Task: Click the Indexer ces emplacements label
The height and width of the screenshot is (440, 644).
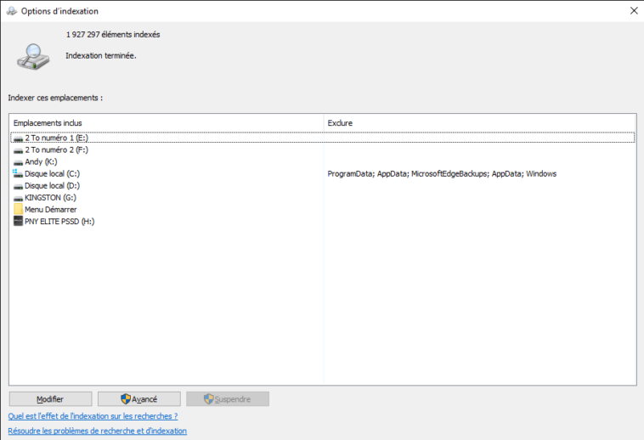Action: 55,98
